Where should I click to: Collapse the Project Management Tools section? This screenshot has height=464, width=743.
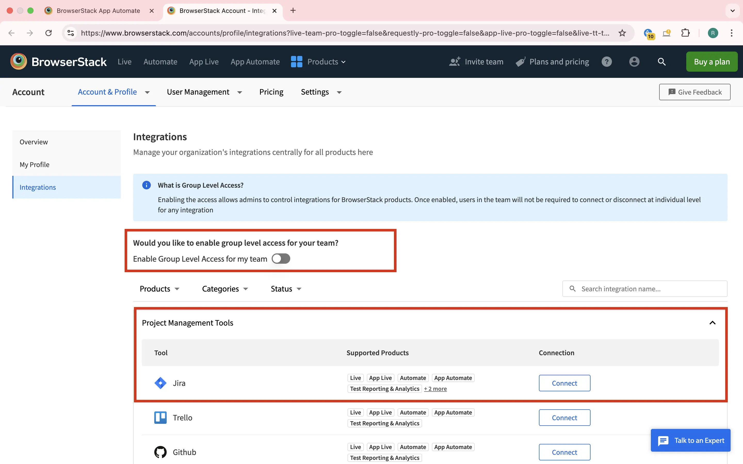(712, 323)
